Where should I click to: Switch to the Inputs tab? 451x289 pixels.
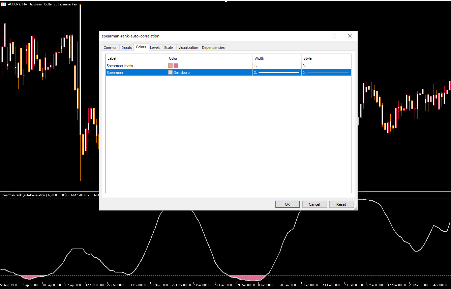pos(126,48)
